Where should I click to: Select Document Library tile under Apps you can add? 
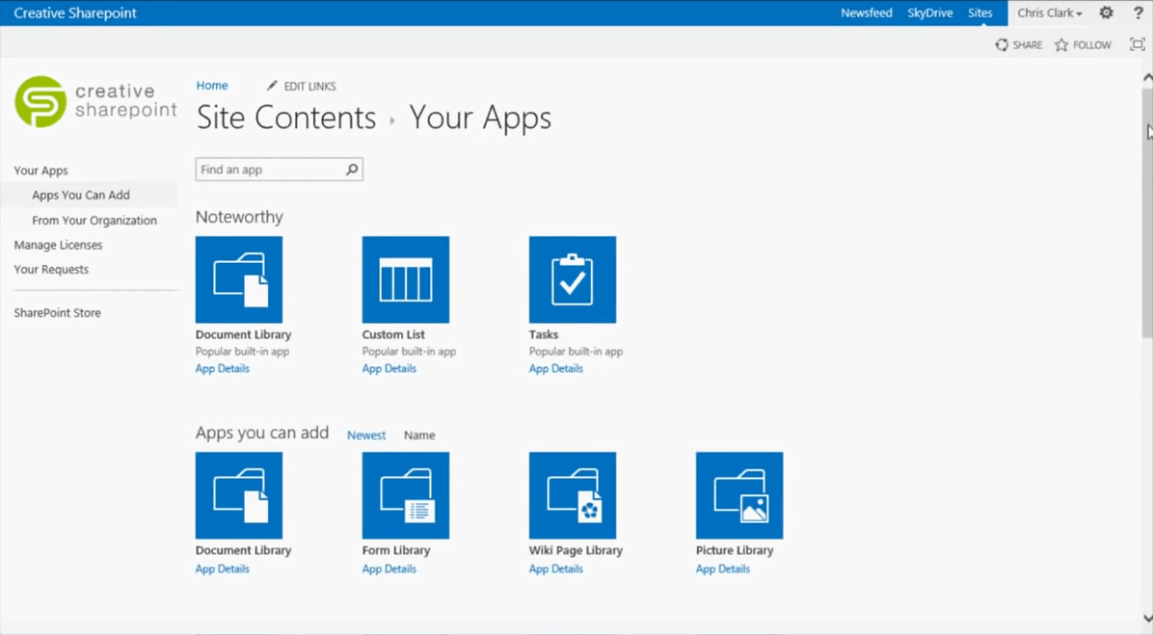pos(239,495)
